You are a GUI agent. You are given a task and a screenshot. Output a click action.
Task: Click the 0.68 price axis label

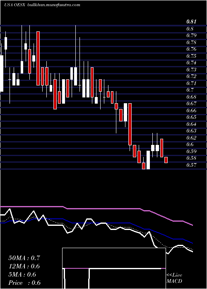(191, 97)
